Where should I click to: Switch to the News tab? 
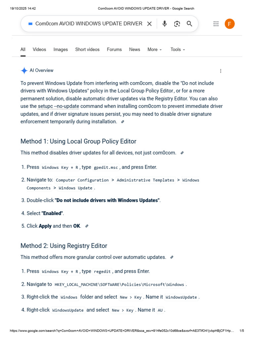[135, 50]
